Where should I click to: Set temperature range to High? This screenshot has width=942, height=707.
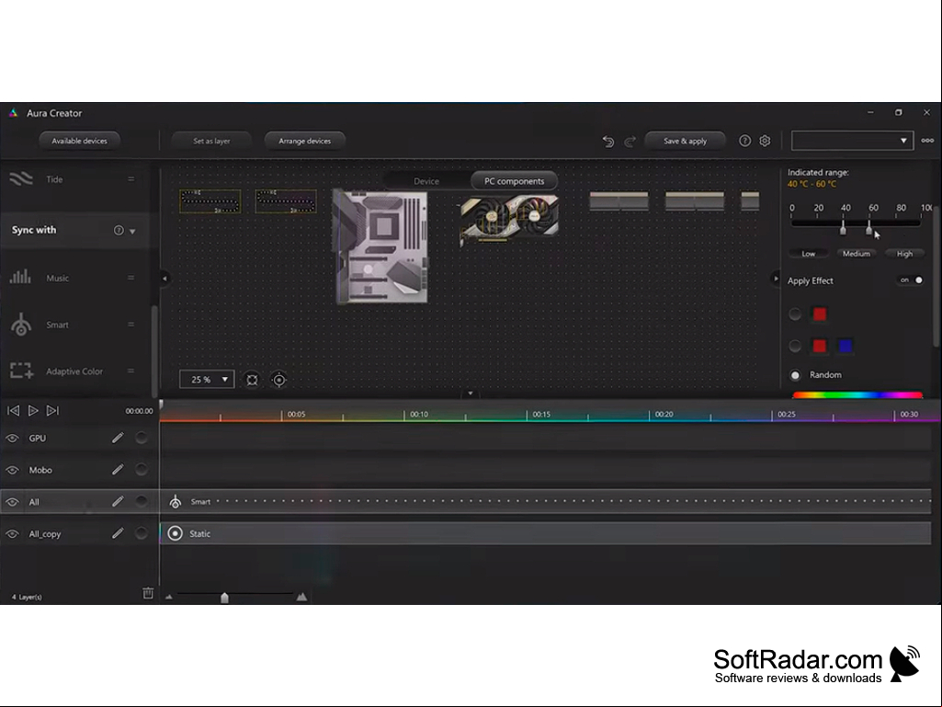[x=904, y=254]
